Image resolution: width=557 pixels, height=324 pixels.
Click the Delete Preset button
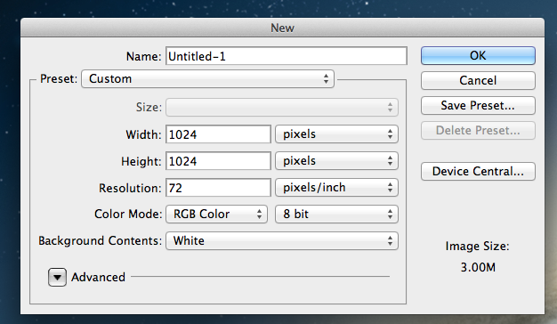[478, 130]
